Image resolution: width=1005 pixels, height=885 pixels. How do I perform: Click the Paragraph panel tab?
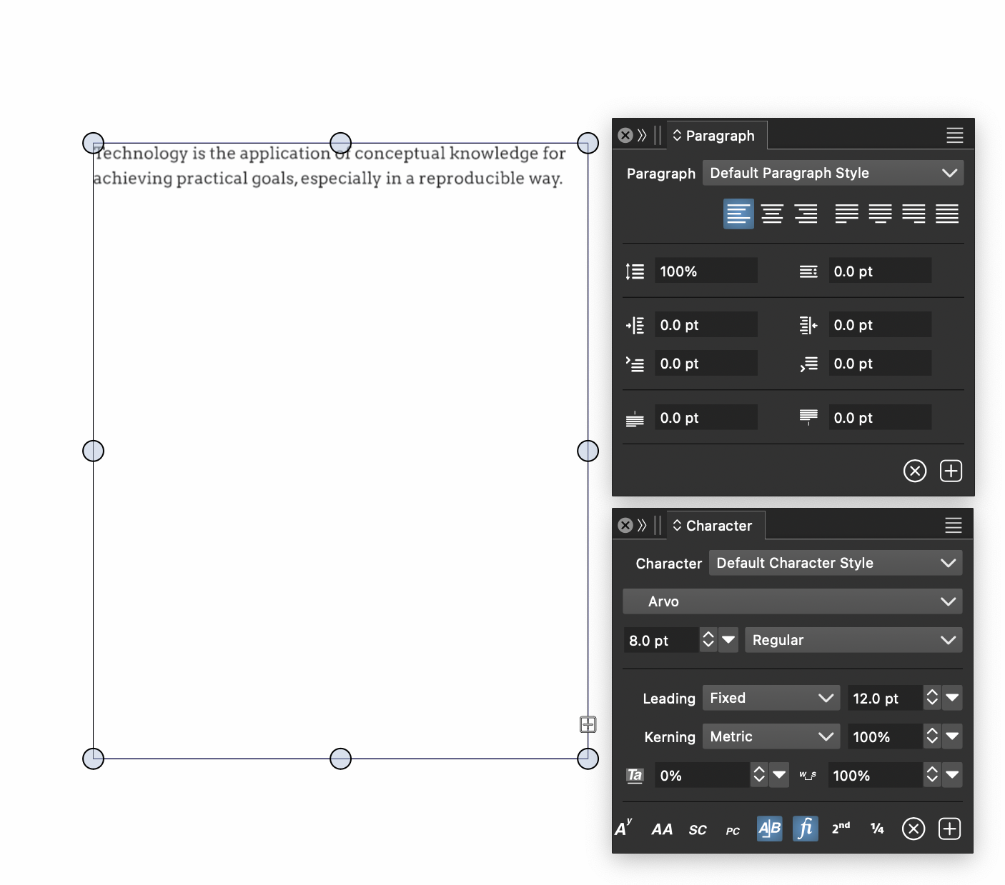coord(718,136)
